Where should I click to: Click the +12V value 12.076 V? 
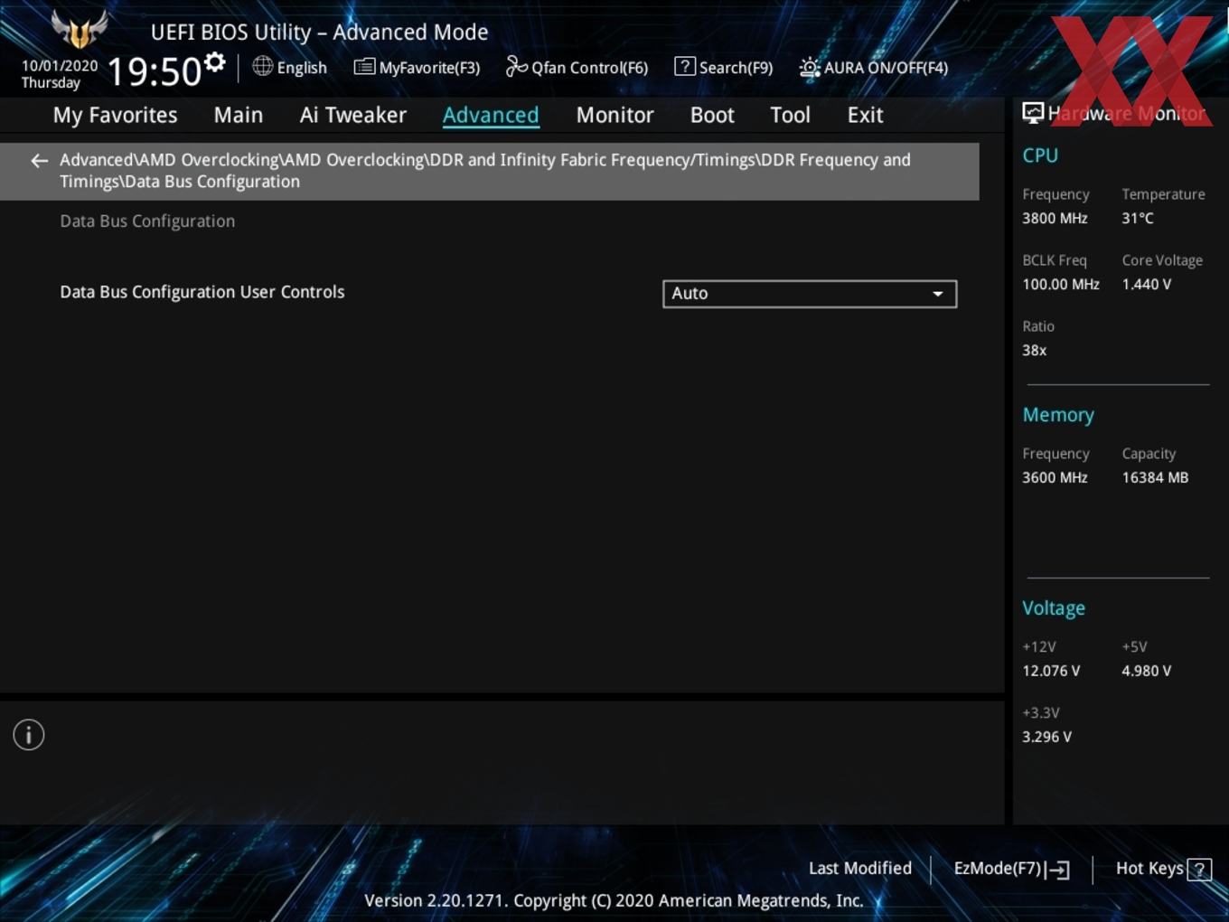pyautogui.click(x=1051, y=671)
